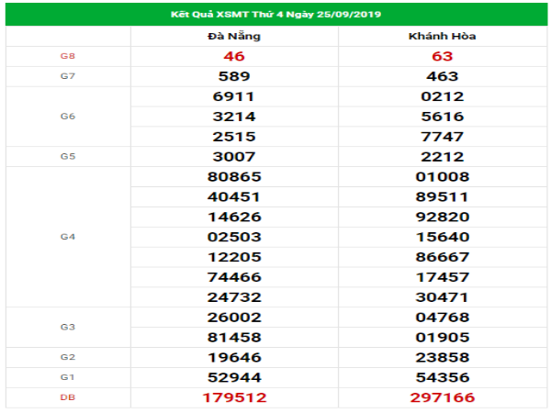Select the title Kết Quả XSMT header bar

point(275,15)
